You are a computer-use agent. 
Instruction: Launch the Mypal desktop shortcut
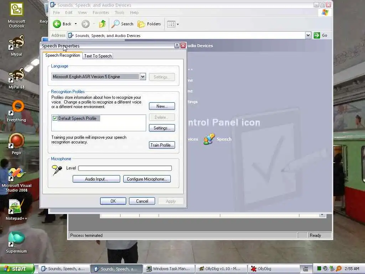16,45
